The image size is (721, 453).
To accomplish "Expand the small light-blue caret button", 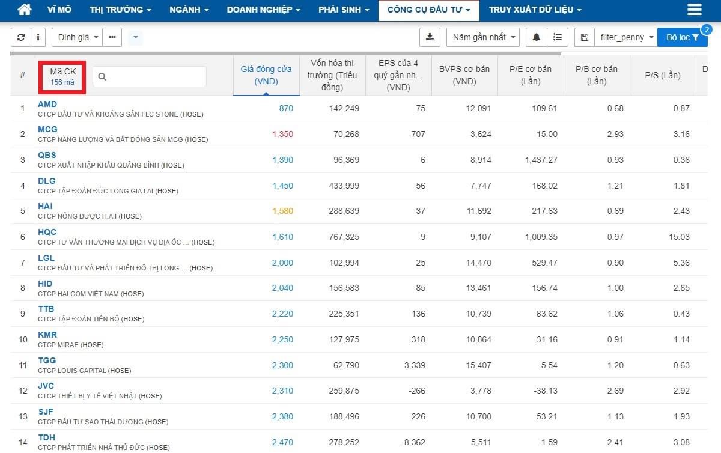I will [135, 37].
